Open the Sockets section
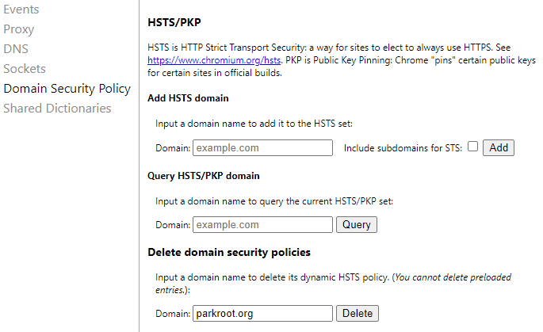543x332 pixels. coord(25,69)
